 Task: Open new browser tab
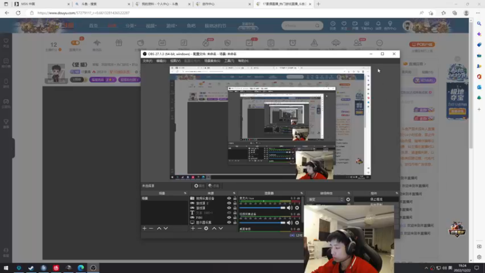318,4
